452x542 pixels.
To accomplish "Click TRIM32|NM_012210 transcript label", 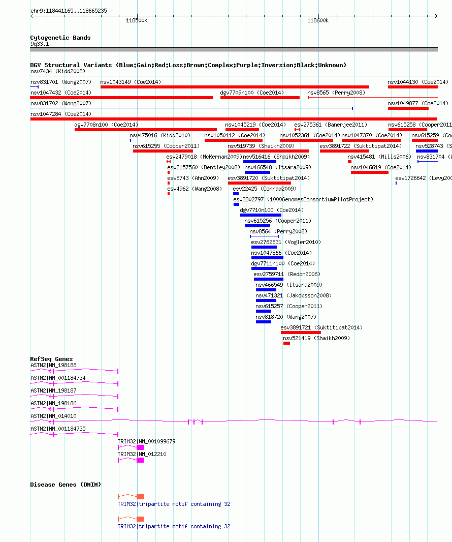I will coord(142,455).
